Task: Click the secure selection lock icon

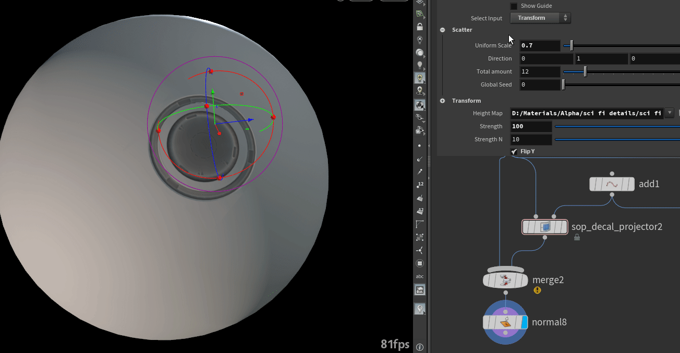Action: (420, 26)
